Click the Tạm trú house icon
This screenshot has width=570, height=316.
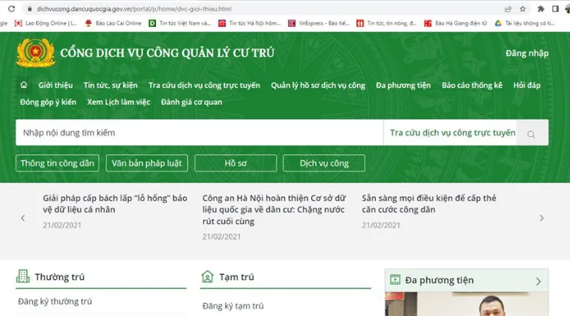coord(207,276)
